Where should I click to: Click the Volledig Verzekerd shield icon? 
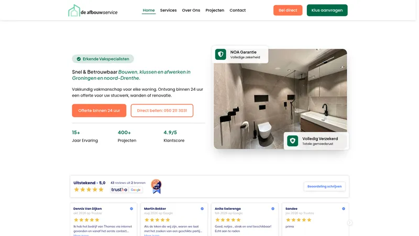pyautogui.click(x=293, y=141)
